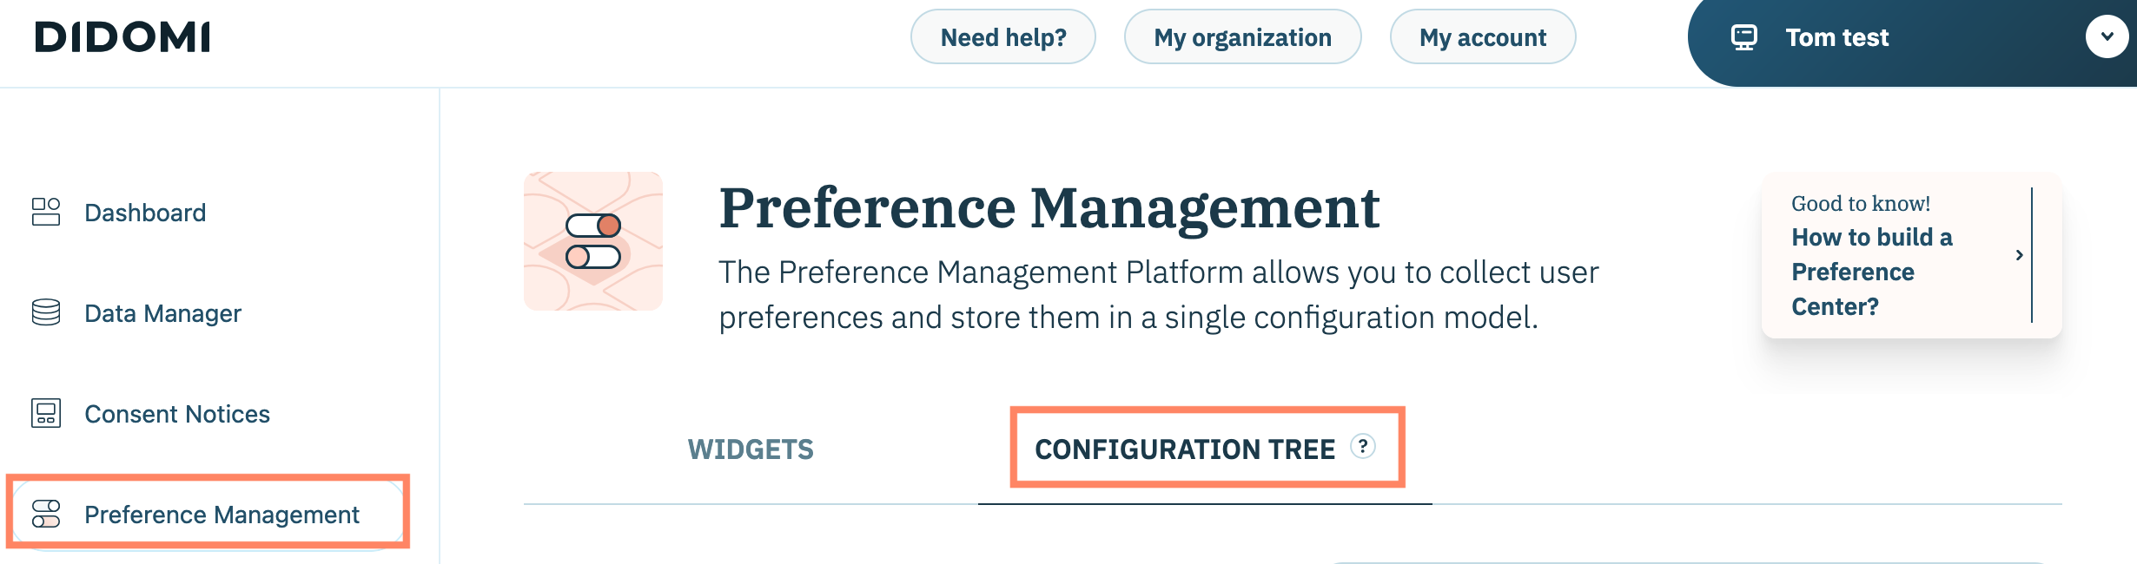Open Data Manager via its sidebar label
Viewport: 2137px width, 564px height.
point(162,313)
